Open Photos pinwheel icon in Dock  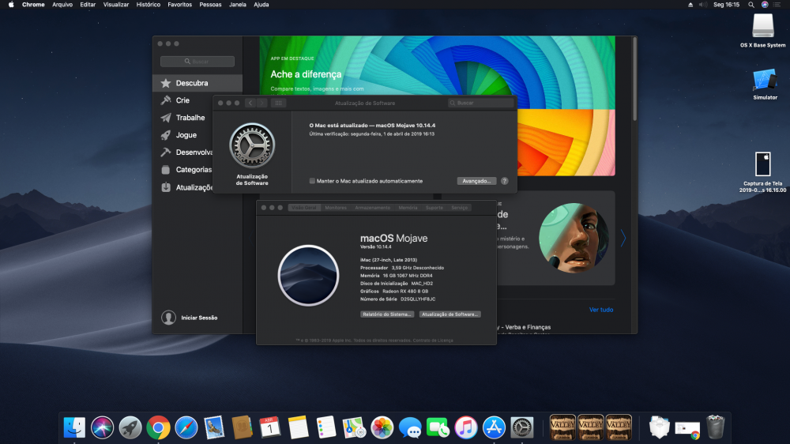[382, 427]
